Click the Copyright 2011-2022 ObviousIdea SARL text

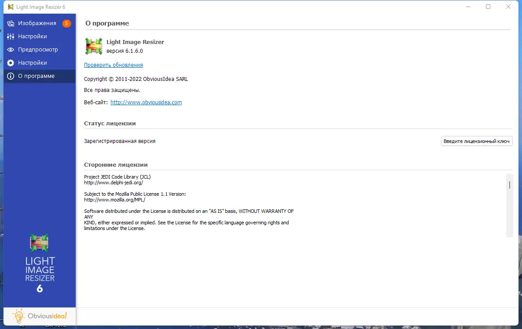pyautogui.click(x=136, y=79)
